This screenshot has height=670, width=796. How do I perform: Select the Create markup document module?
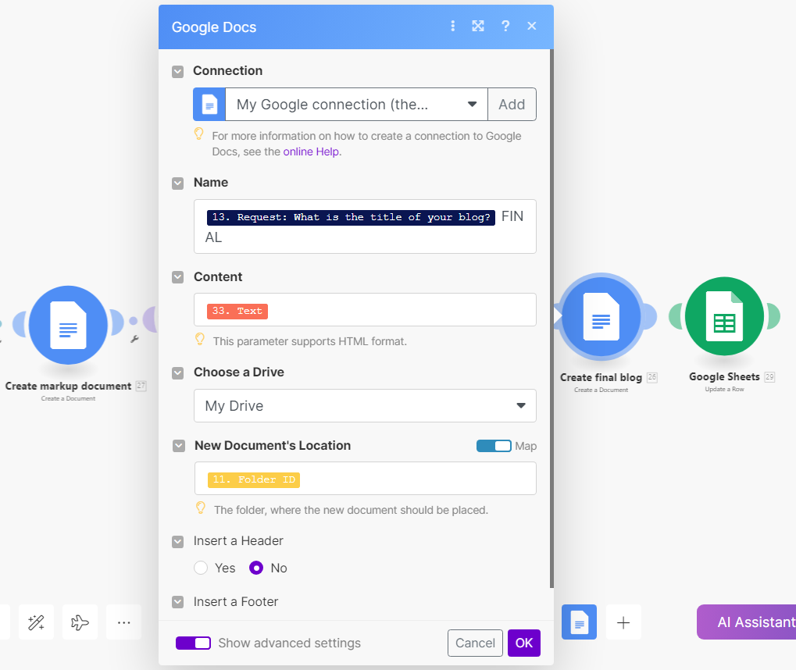coord(68,326)
